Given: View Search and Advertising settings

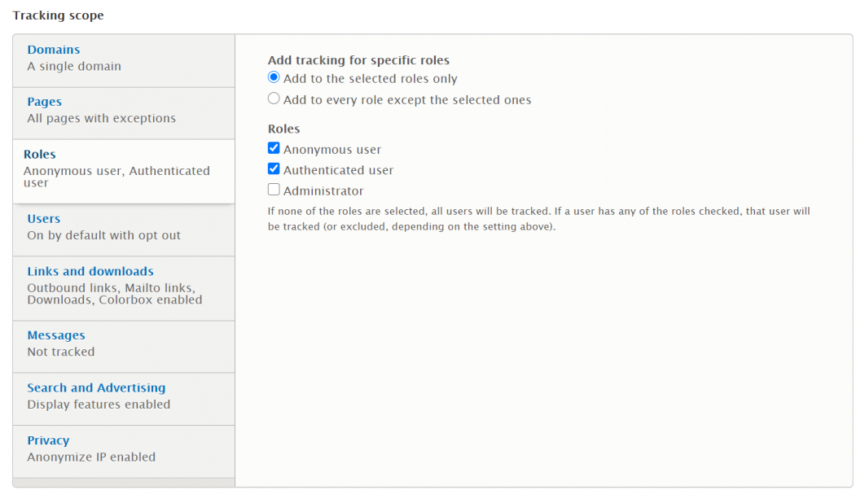Looking at the screenshot, I should [x=95, y=387].
